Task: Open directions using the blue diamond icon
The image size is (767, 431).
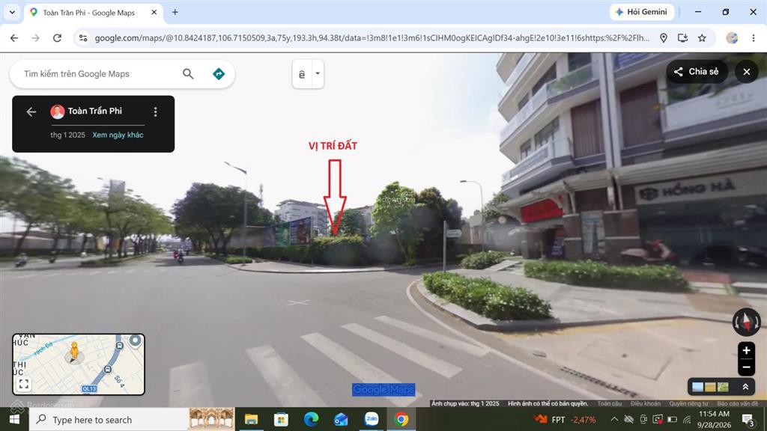Action: [219, 74]
